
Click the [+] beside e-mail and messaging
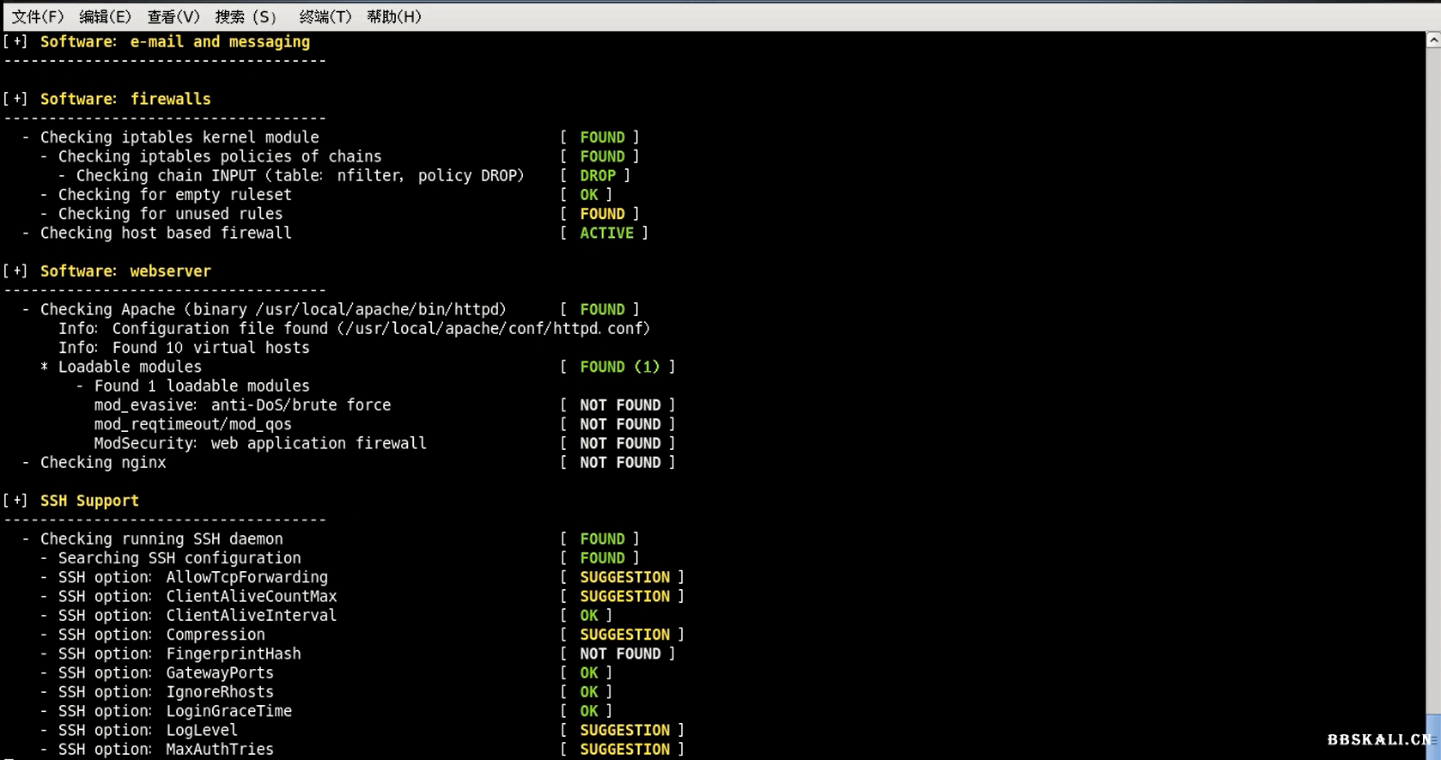click(x=15, y=41)
